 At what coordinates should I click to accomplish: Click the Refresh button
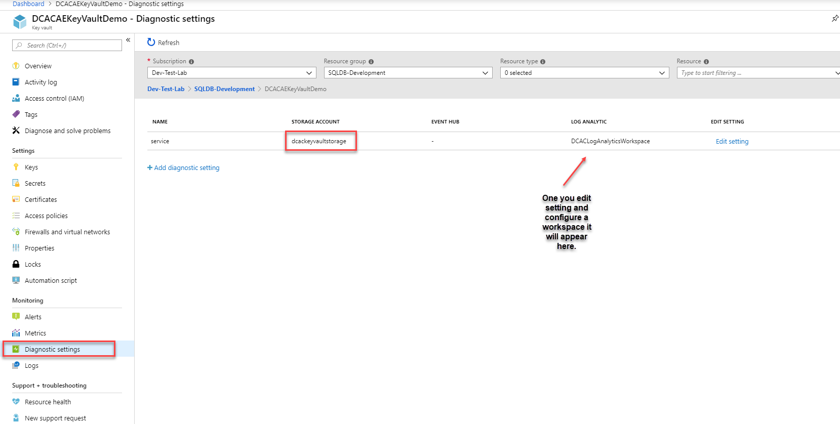coord(163,43)
